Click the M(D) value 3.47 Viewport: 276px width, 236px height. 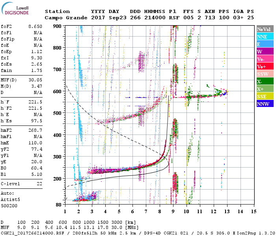pyautogui.click(x=37, y=87)
